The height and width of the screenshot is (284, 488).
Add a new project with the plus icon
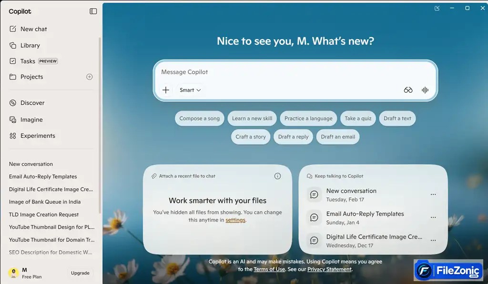[89, 77]
